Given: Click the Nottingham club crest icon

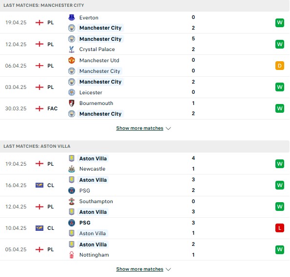Looking at the screenshot, I should [x=72, y=255].
